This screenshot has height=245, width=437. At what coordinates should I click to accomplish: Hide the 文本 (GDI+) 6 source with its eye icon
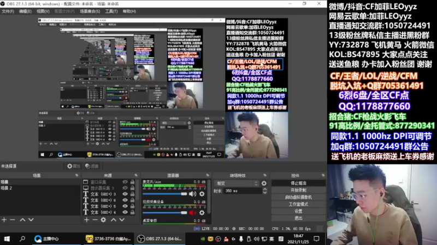pyautogui.click(x=125, y=200)
